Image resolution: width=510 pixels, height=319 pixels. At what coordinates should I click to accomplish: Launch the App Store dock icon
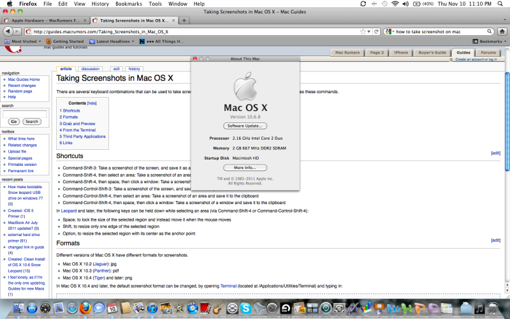click(32, 308)
